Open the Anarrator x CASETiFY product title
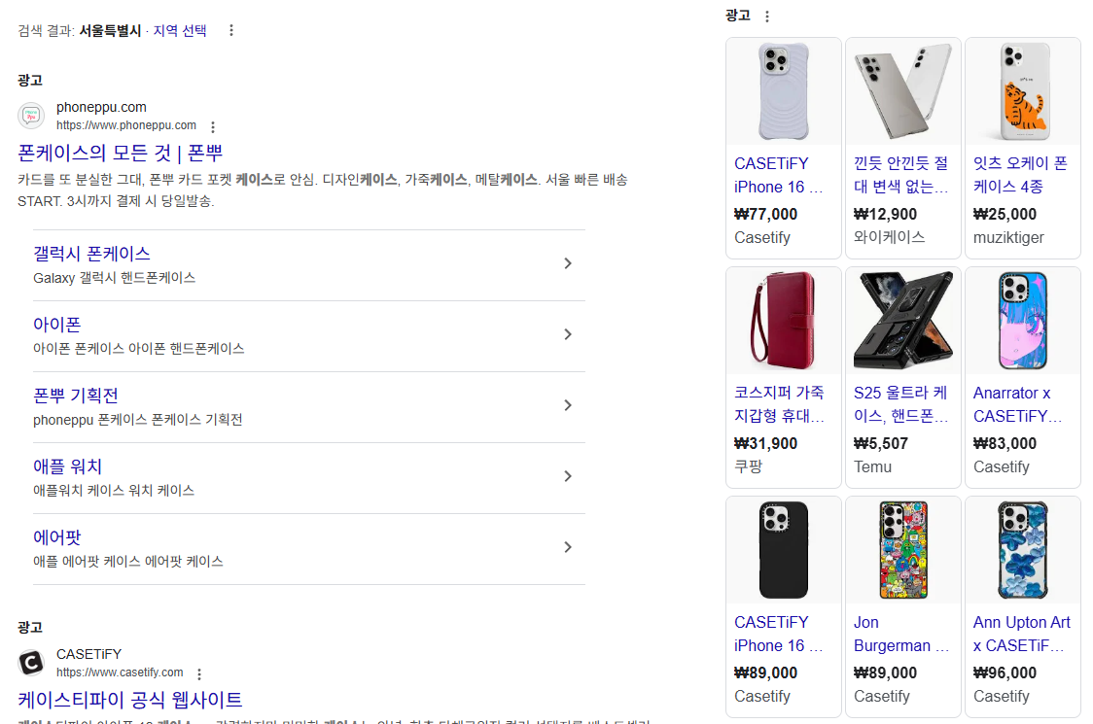Image resolution: width=1093 pixels, height=724 pixels. click(1018, 404)
